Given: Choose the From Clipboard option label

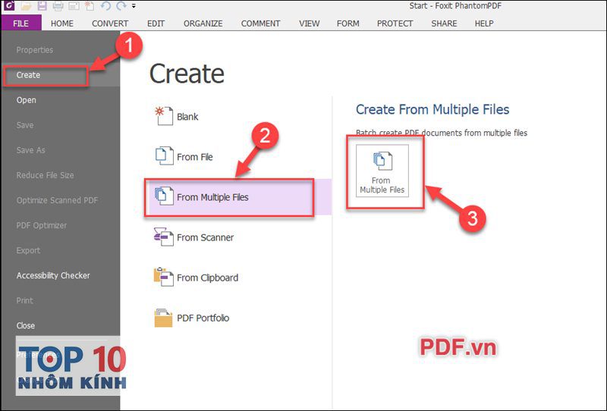Looking at the screenshot, I should point(207,278).
